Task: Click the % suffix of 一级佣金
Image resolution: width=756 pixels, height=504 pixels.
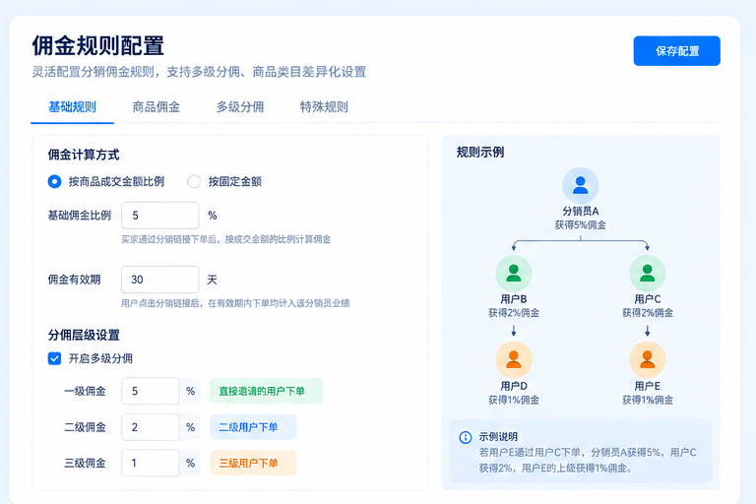Action: coord(190,391)
